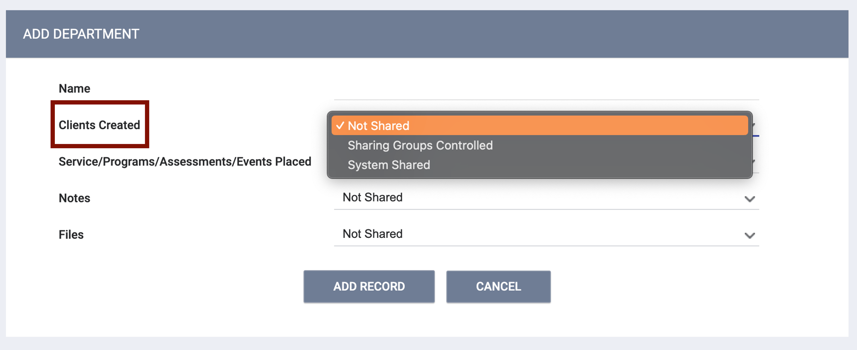The width and height of the screenshot is (857, 350).
Task: Click the Notes field label
Action: [x=74, y=198]
